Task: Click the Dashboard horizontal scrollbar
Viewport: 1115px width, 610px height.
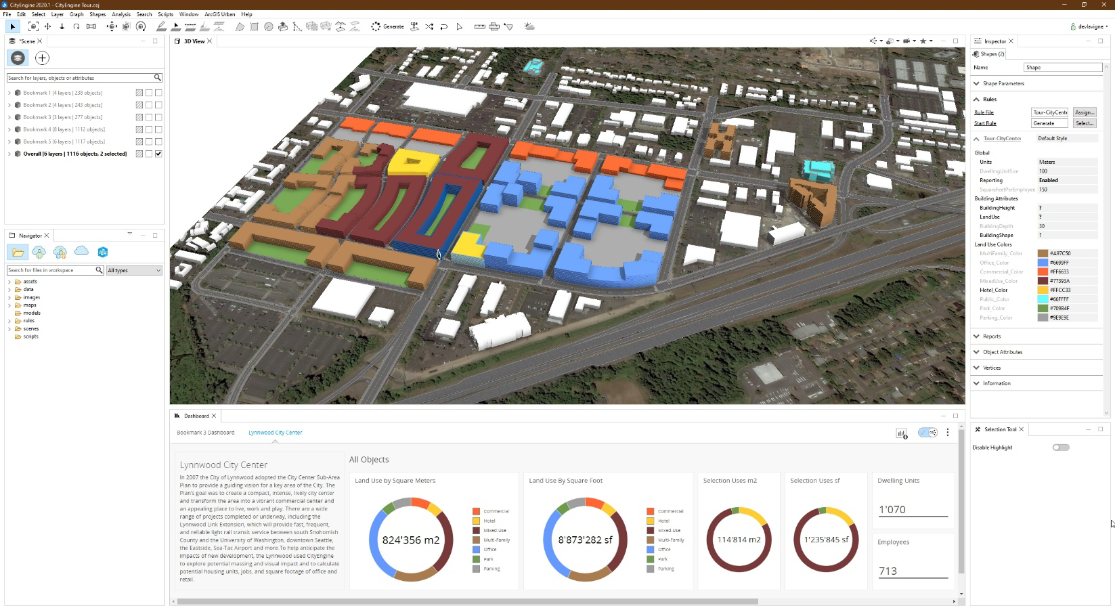Action: (x=467, y=601)
